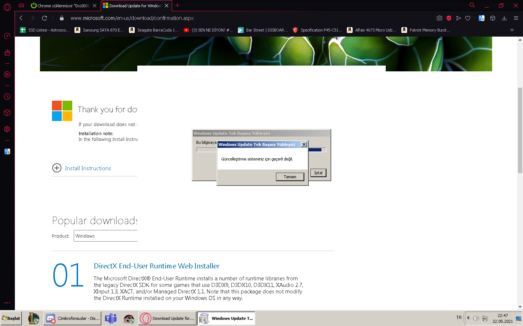Screen dimensions: 523x326
Task: Open the extensions cube in the toolbar
Action: 493,18
